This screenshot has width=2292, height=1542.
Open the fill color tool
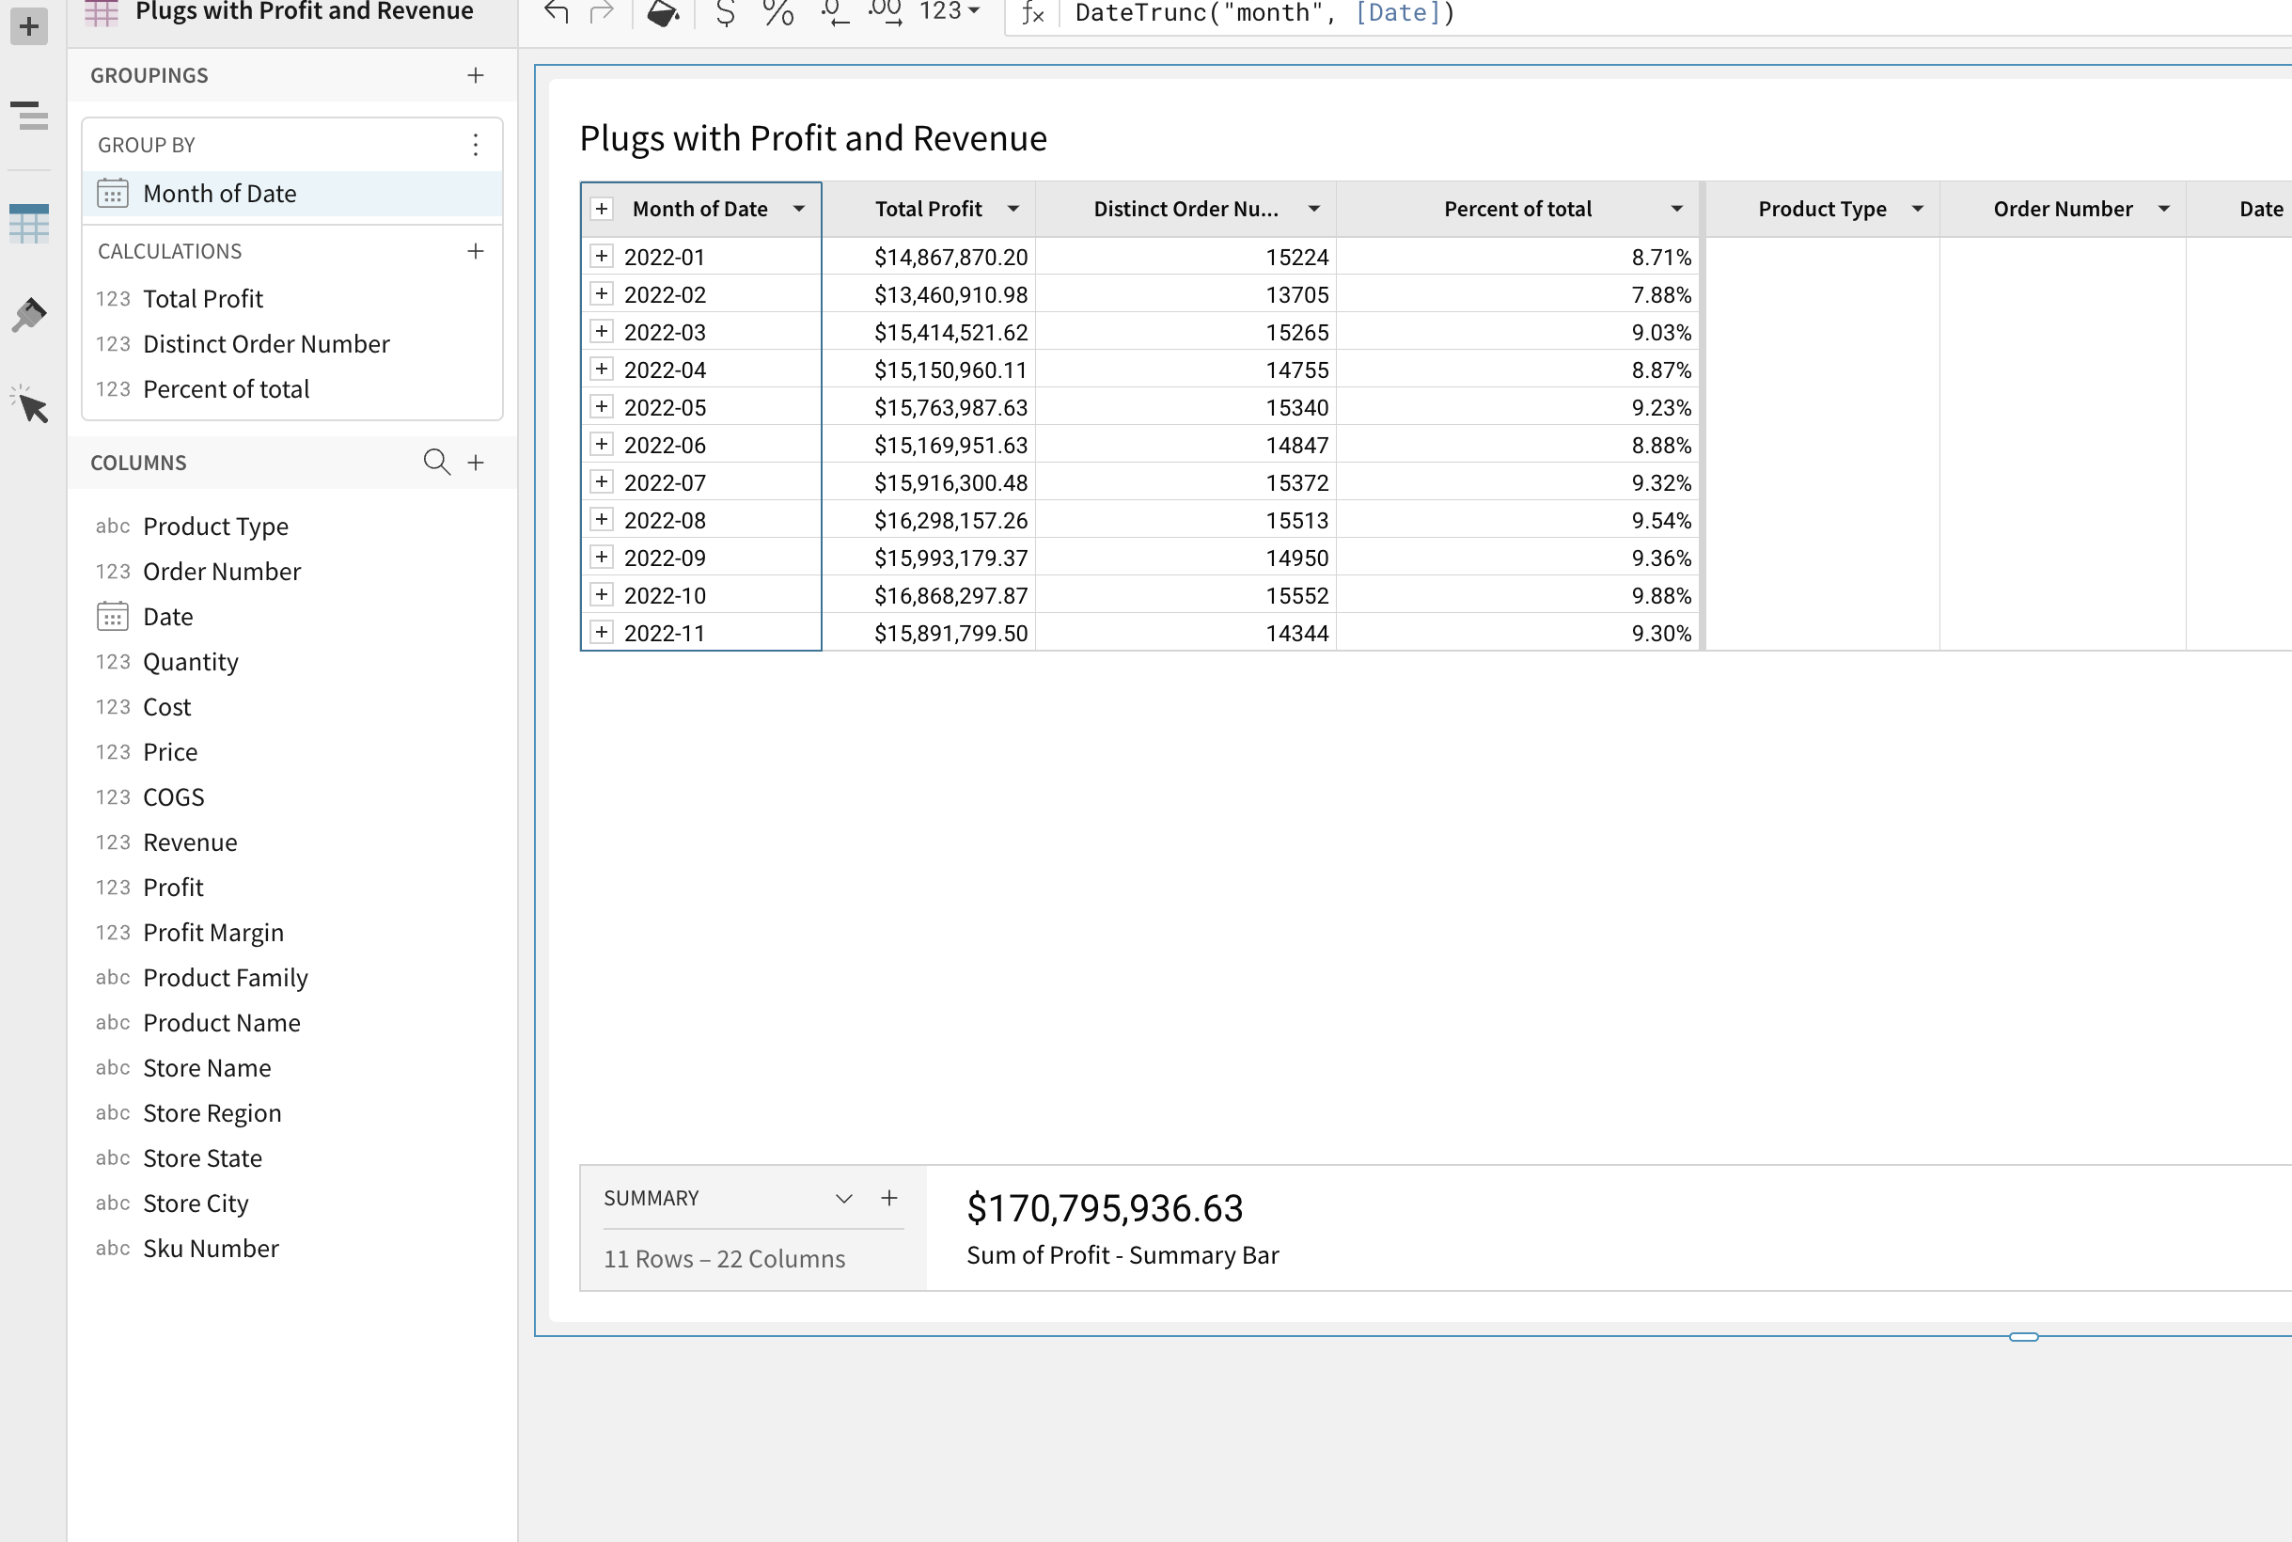pyautogui.click(x=662, y=15)
